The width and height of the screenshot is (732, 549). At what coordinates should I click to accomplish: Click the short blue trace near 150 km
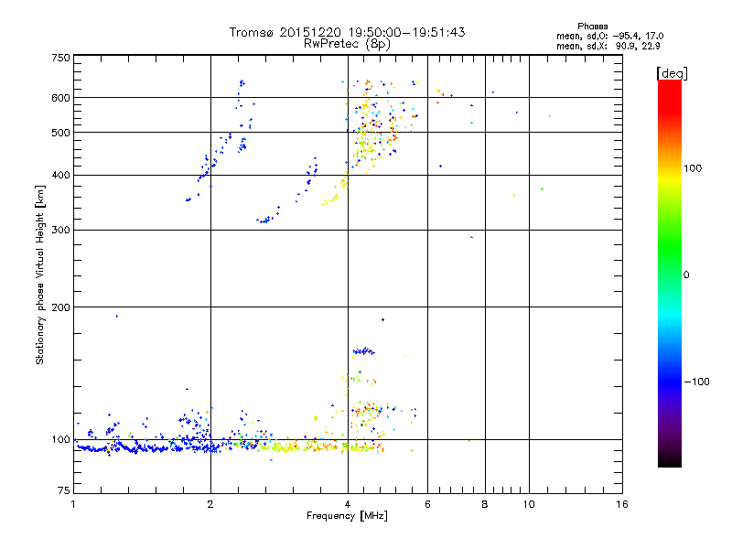coord(363,350)
